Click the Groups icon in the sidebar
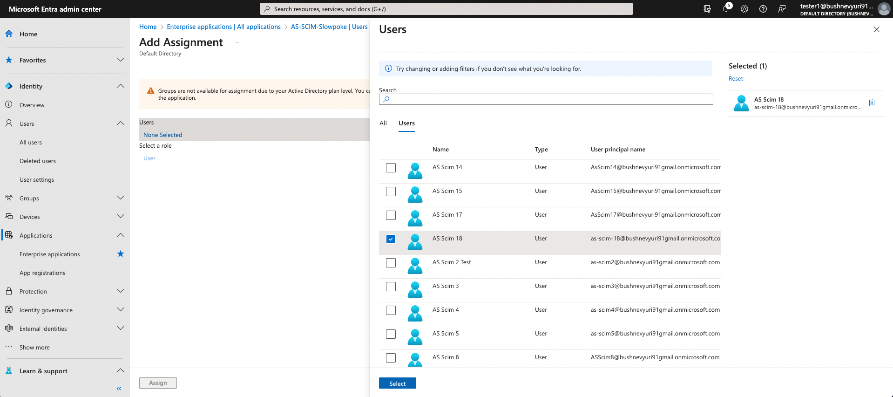This screenshot has height=397, width=893. 9,198
